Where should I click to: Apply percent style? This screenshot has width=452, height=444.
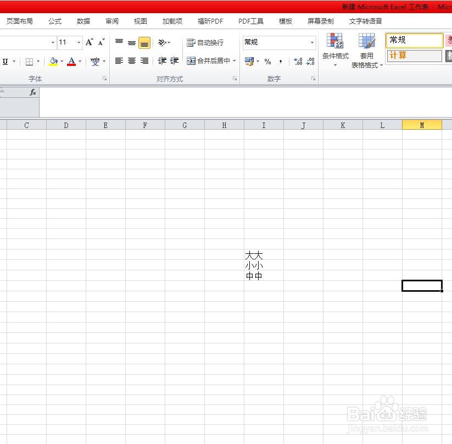pos(267,62)
